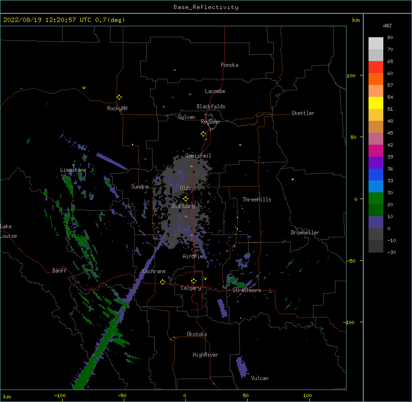This screenshot has width=412, height=402.
Task: Click the Cochrane city label
Action: click(154, 271)
